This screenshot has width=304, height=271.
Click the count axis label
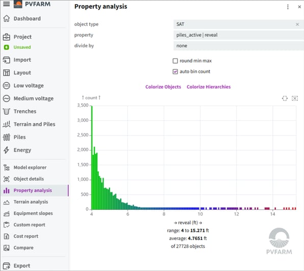[x=91, y=98]
